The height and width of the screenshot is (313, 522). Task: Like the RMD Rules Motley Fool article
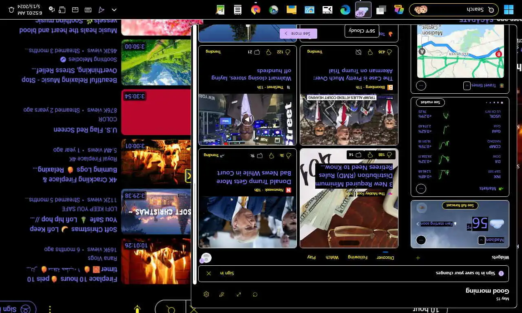[389, 155]
